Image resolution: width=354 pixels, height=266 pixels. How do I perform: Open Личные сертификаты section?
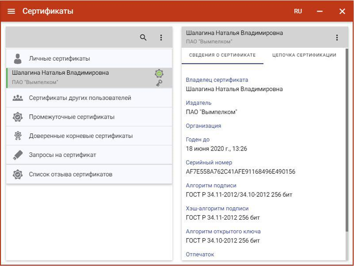pos(89,58)
